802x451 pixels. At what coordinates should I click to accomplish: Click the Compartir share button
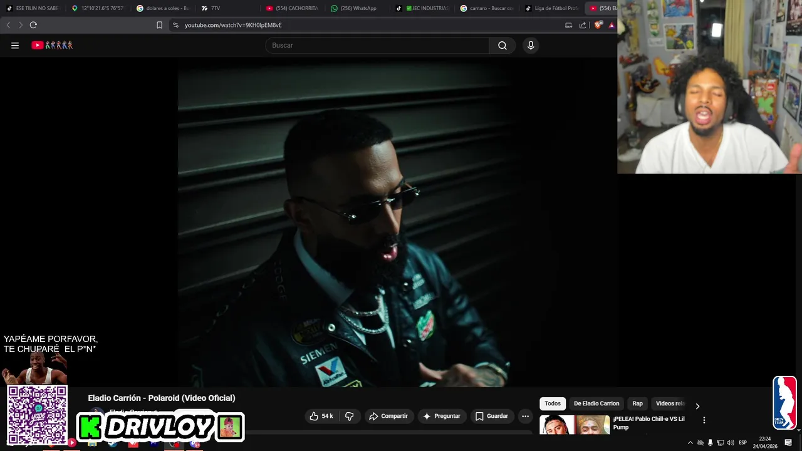(x=388, y=416)
